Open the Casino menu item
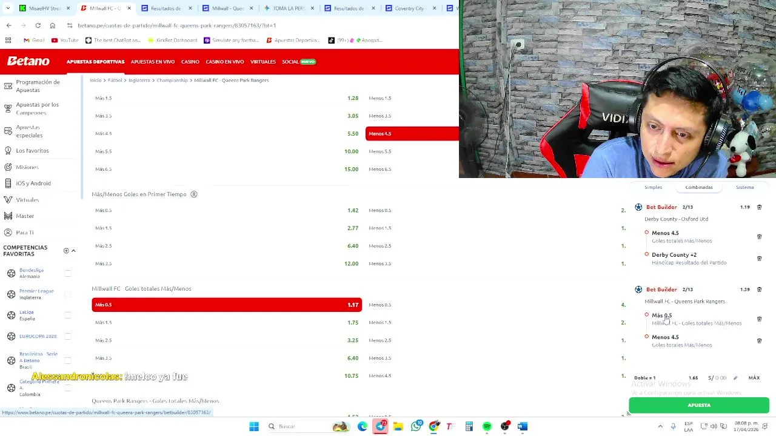 (190, 62)
